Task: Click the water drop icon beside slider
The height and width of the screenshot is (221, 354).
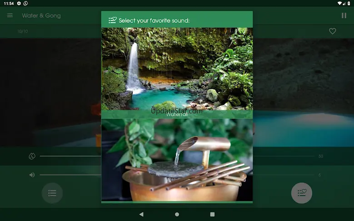Action: pyautogui.click(x=32, y=156)
